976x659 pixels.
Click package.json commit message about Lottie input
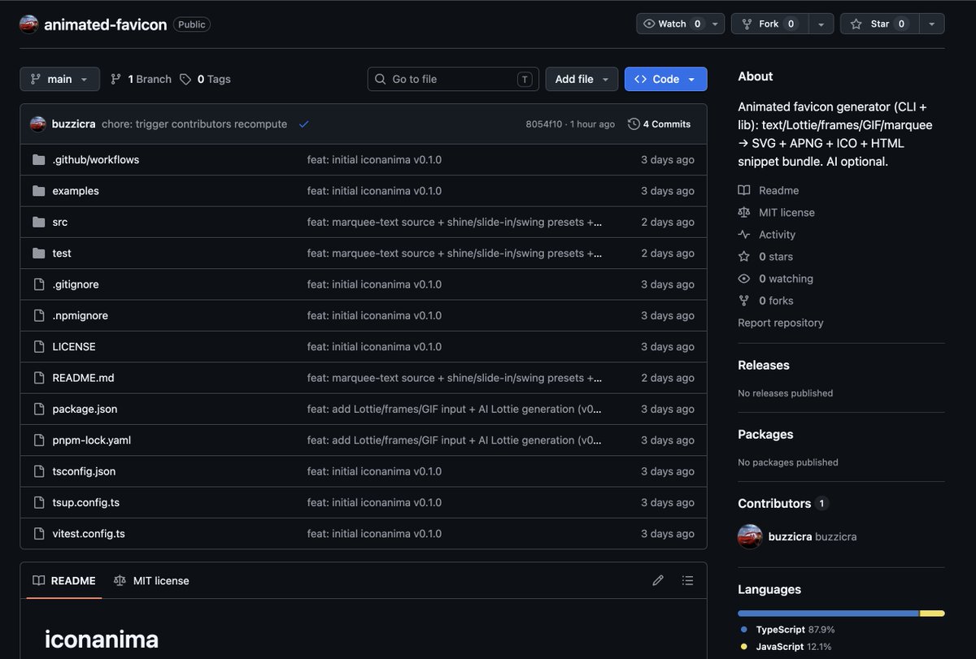(455, 409)
